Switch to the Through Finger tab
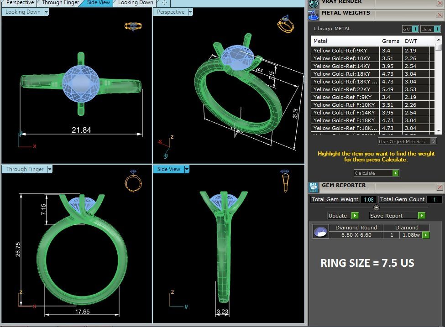Screen dimensions: 445x327 (x=60, y=3)
